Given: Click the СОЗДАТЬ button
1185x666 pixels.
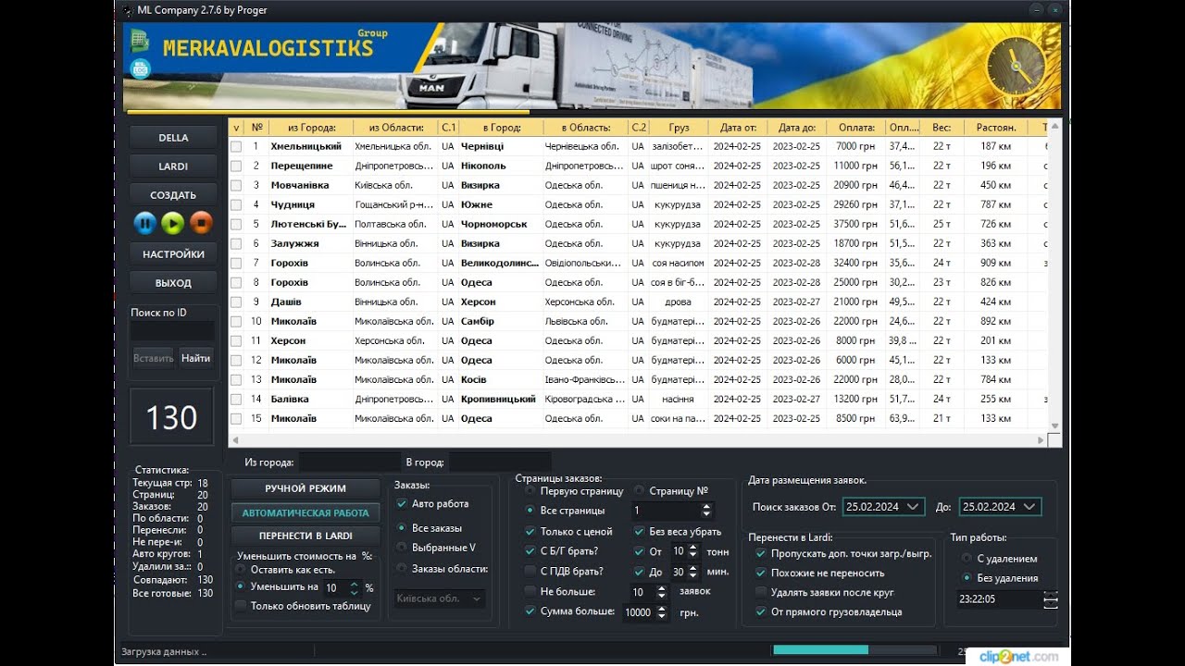Looking at the screenshot, I should (173, 195).
